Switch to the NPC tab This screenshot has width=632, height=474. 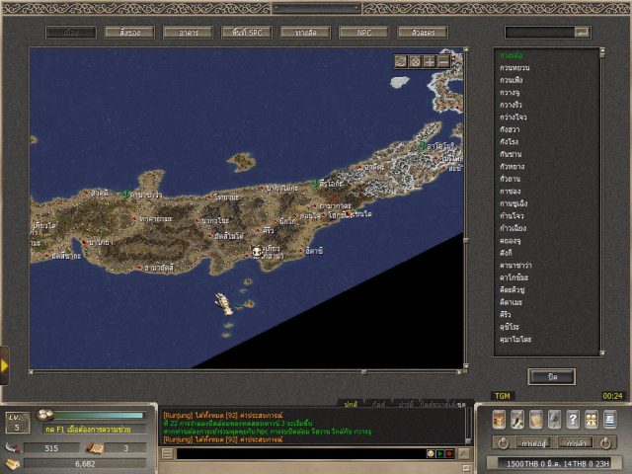pos(363,33)
